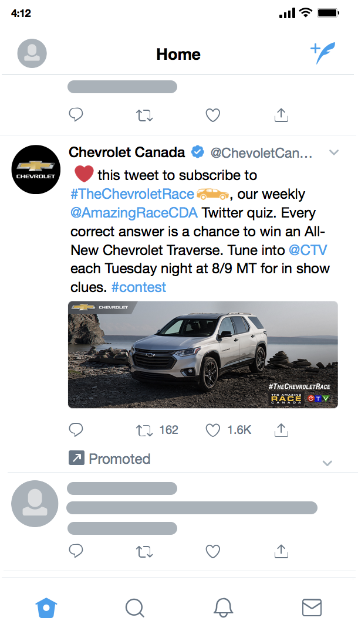Image resolution: width=358 pixels, height=638 pixels.
Task: Switch to the Search tab
Action: [x=135, y=608]
